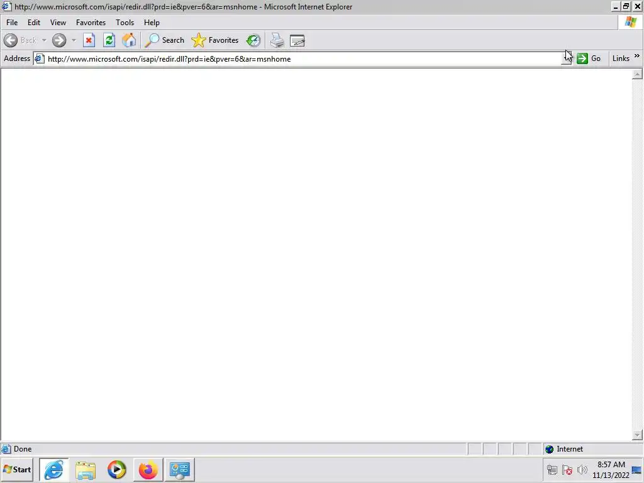Click the network computers tray icon

pos(552,469)
